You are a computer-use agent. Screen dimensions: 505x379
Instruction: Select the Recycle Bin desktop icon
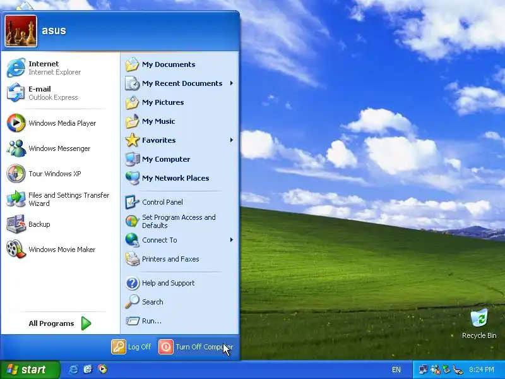(479, 324)
